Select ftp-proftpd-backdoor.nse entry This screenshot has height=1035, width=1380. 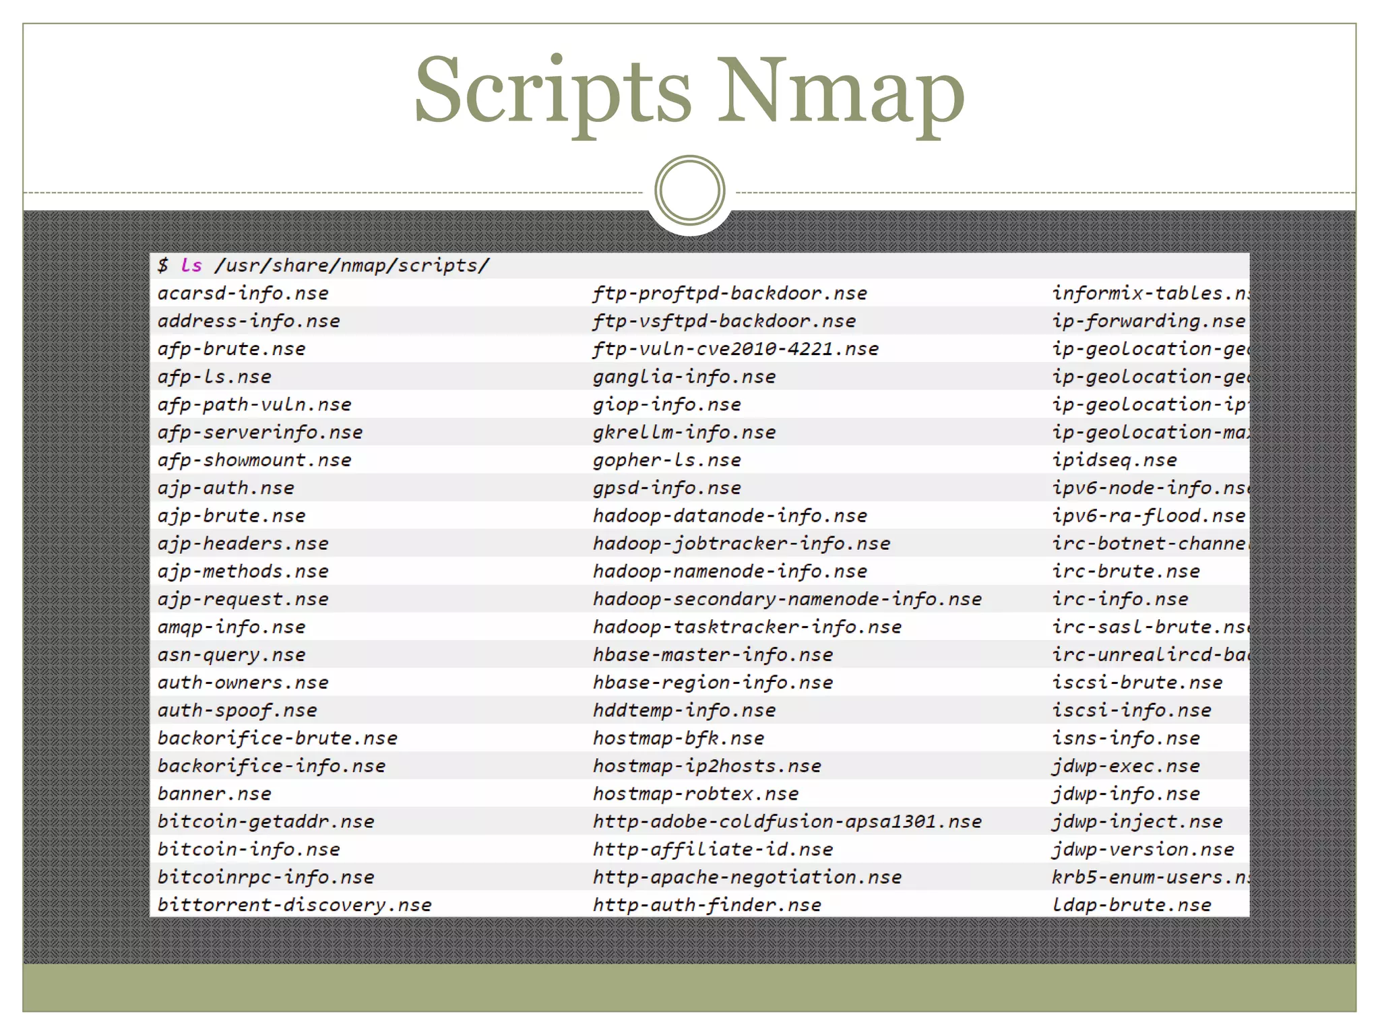pos(730,294)
